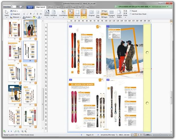Select thumbnail of page 27
Screen dimensions: 176x140
[x=15, y=94]
